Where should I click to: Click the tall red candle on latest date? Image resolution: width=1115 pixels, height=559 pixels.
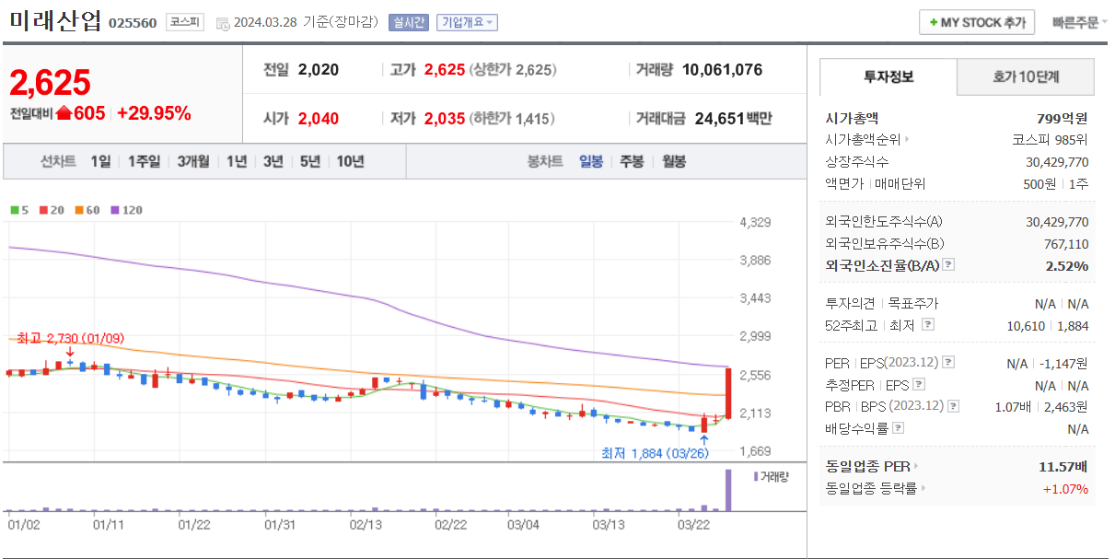point(727,392)
